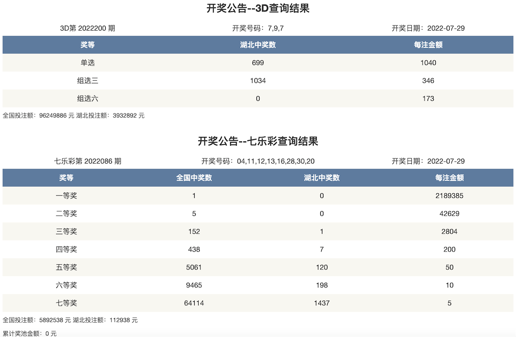This screenshot has width=516, height=337.
Task: Click 每注金额 header in the 3D table
Action: [428, 45]
